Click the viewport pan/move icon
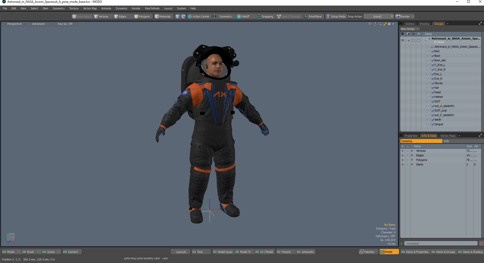This screenshot has width=484, height=263. coord(370,24)
